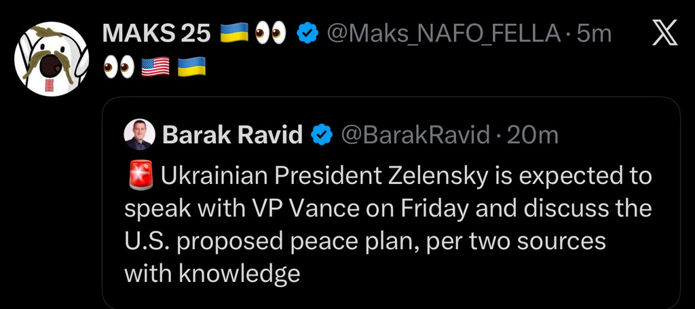Viewport: 695px width, 309px height.
Task: Open MAKS 25 profile picture
Action: coord(52,59)
